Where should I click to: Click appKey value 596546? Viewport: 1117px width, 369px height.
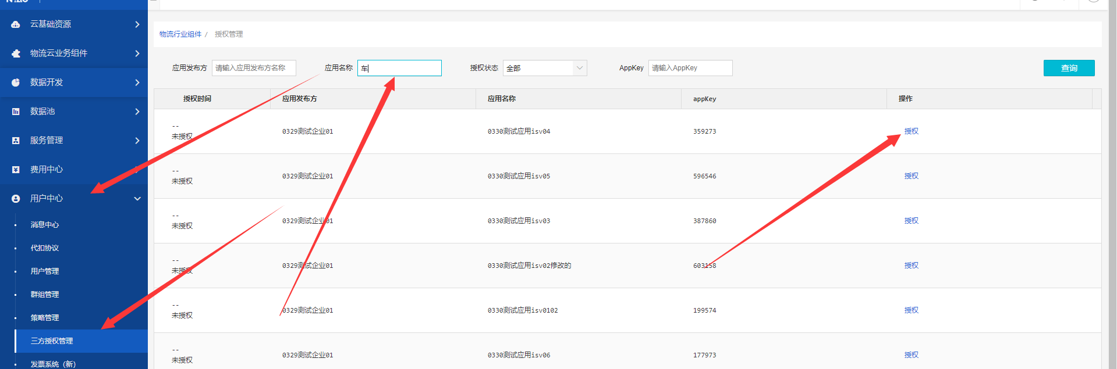(x=704, y=176)
